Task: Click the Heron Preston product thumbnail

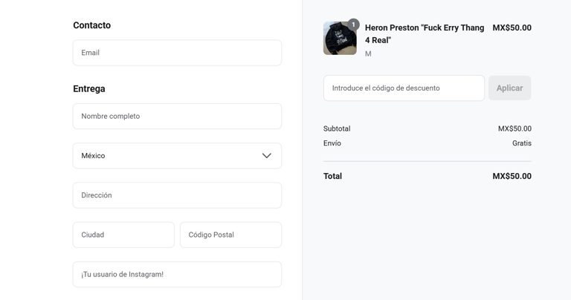Action: (x=339, y=39)
